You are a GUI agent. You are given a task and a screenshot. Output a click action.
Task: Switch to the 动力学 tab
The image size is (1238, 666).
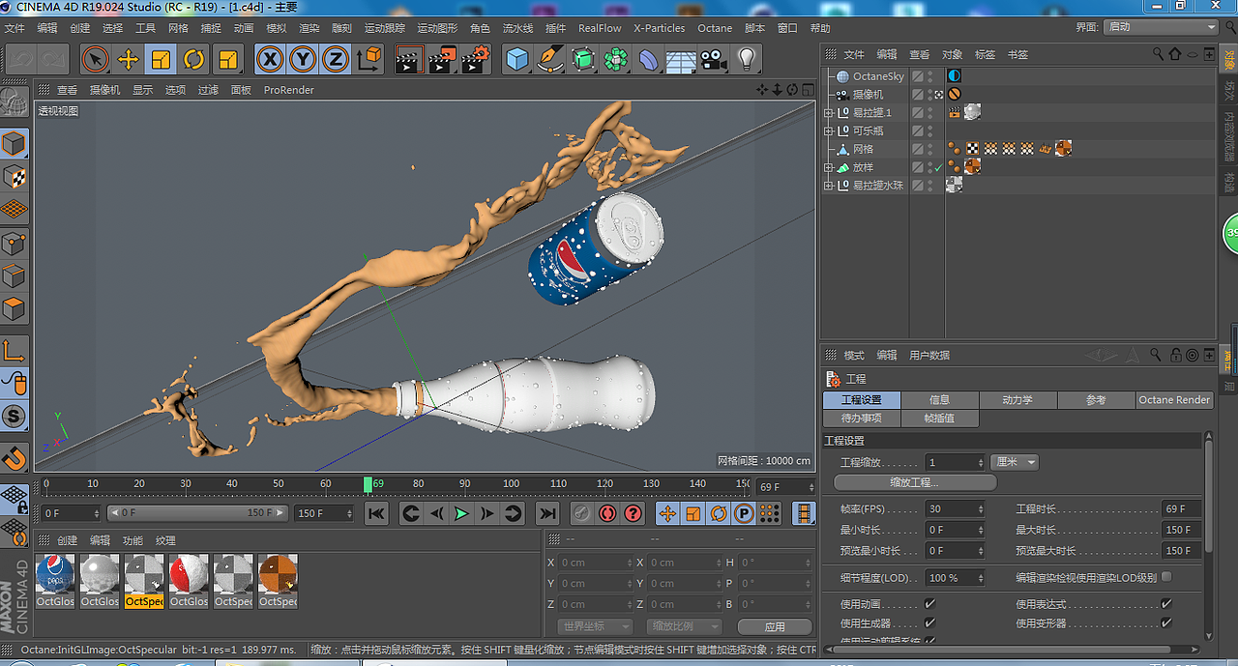click(x=1017, y=400)
